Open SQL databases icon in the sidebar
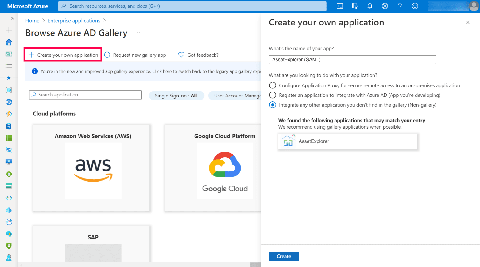Image resolution: width=480 pixels, height=267 pixels. point(9,126)
